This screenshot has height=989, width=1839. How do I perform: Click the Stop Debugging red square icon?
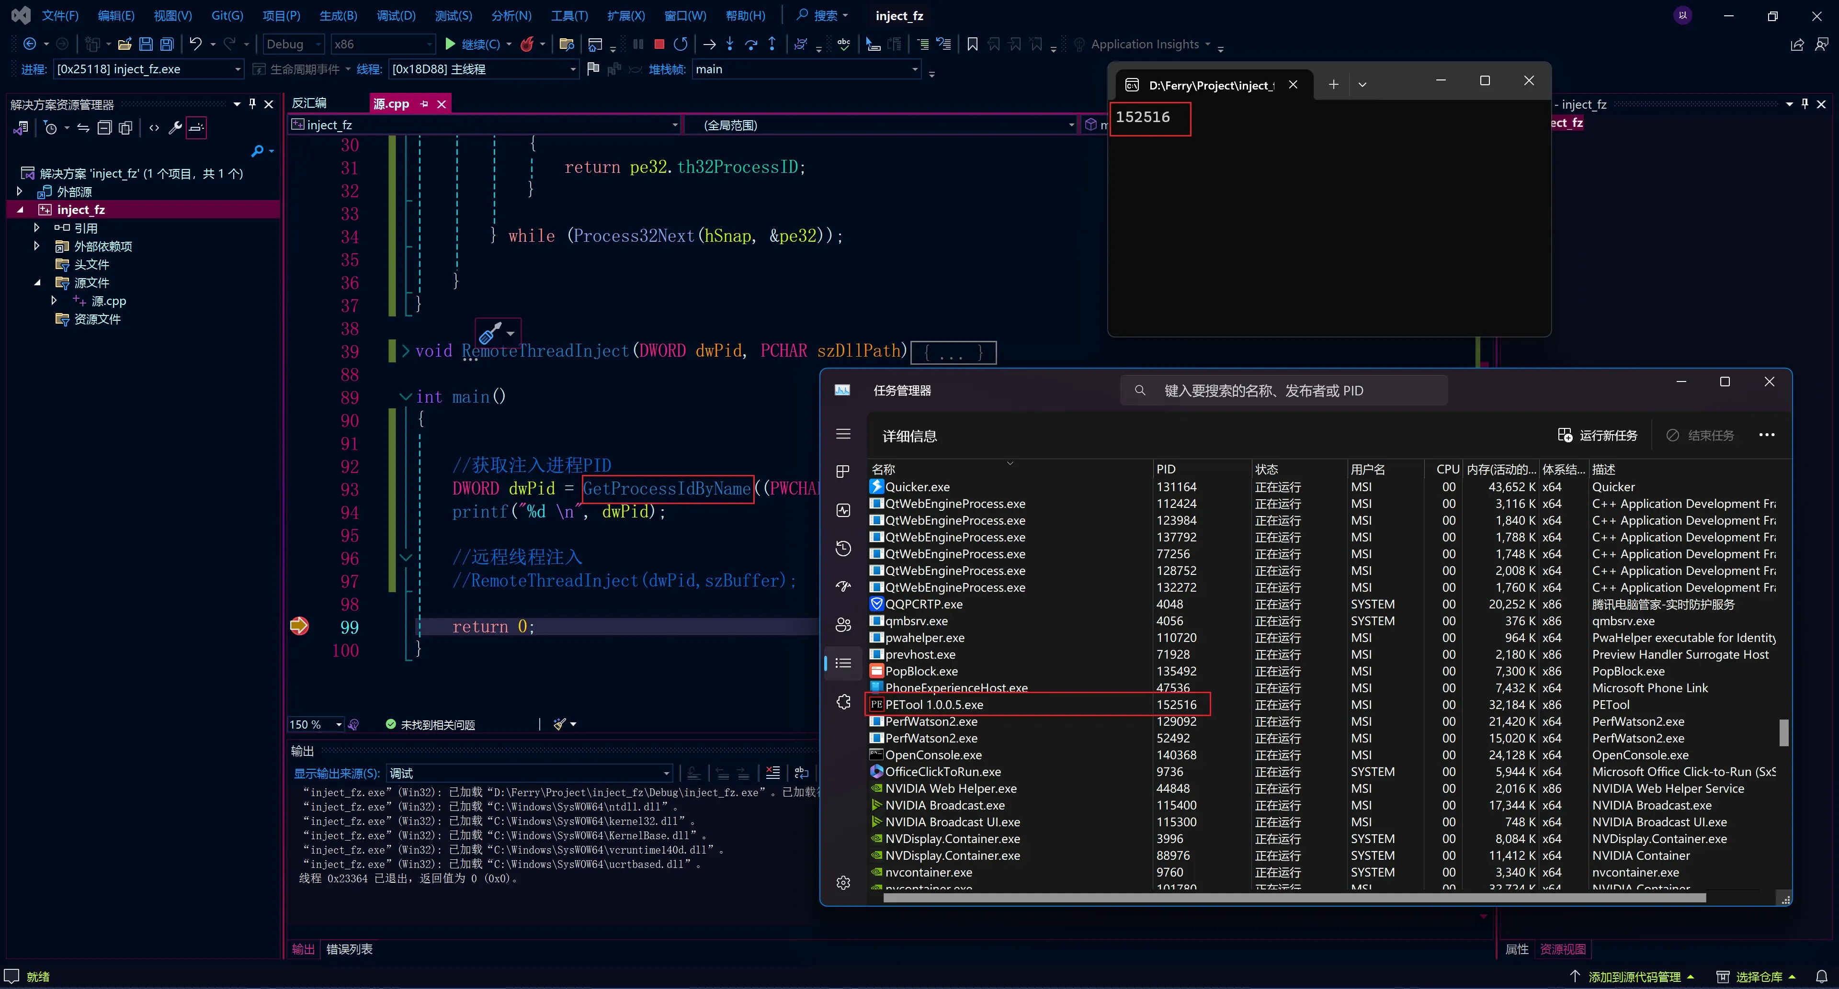659,44
